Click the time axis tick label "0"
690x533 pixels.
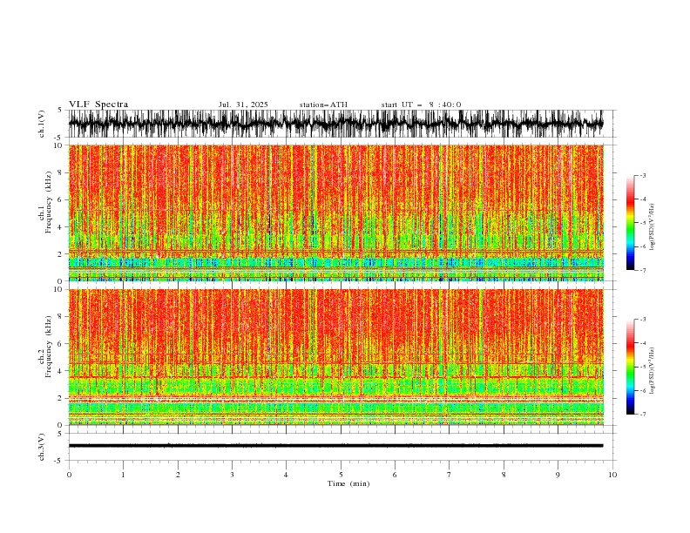tap(69, 475)
